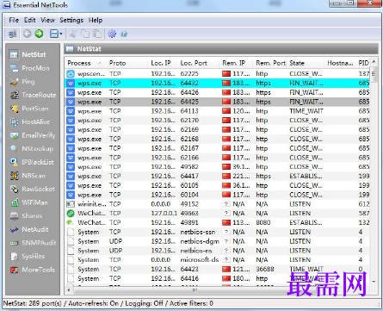Click the vertical scrollbar down arrow

374,282
